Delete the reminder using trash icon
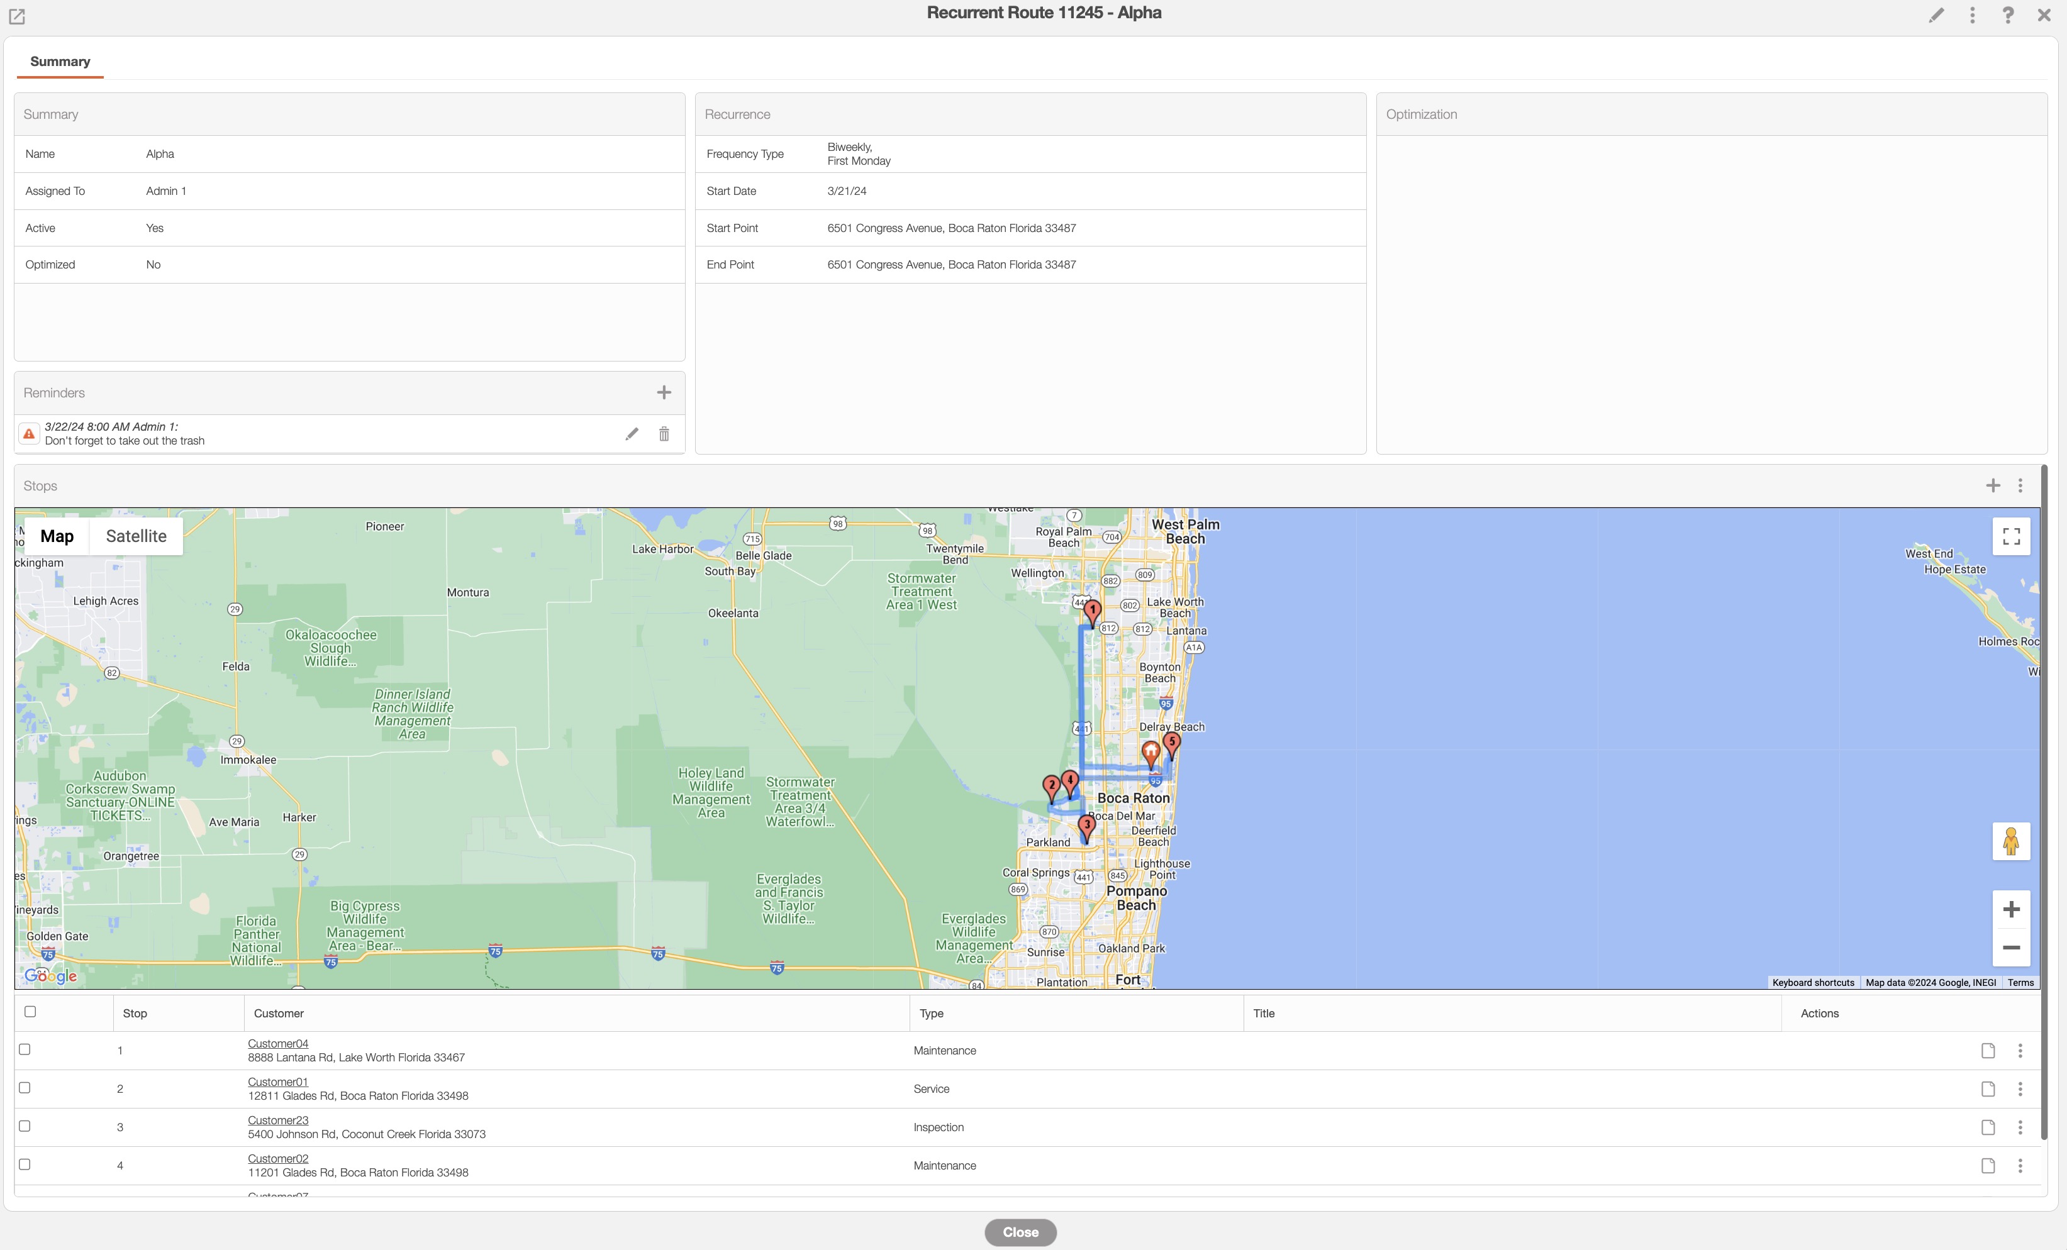Image resolution: width=2067 pixels, height=1250 pixels. pos(664,433)
